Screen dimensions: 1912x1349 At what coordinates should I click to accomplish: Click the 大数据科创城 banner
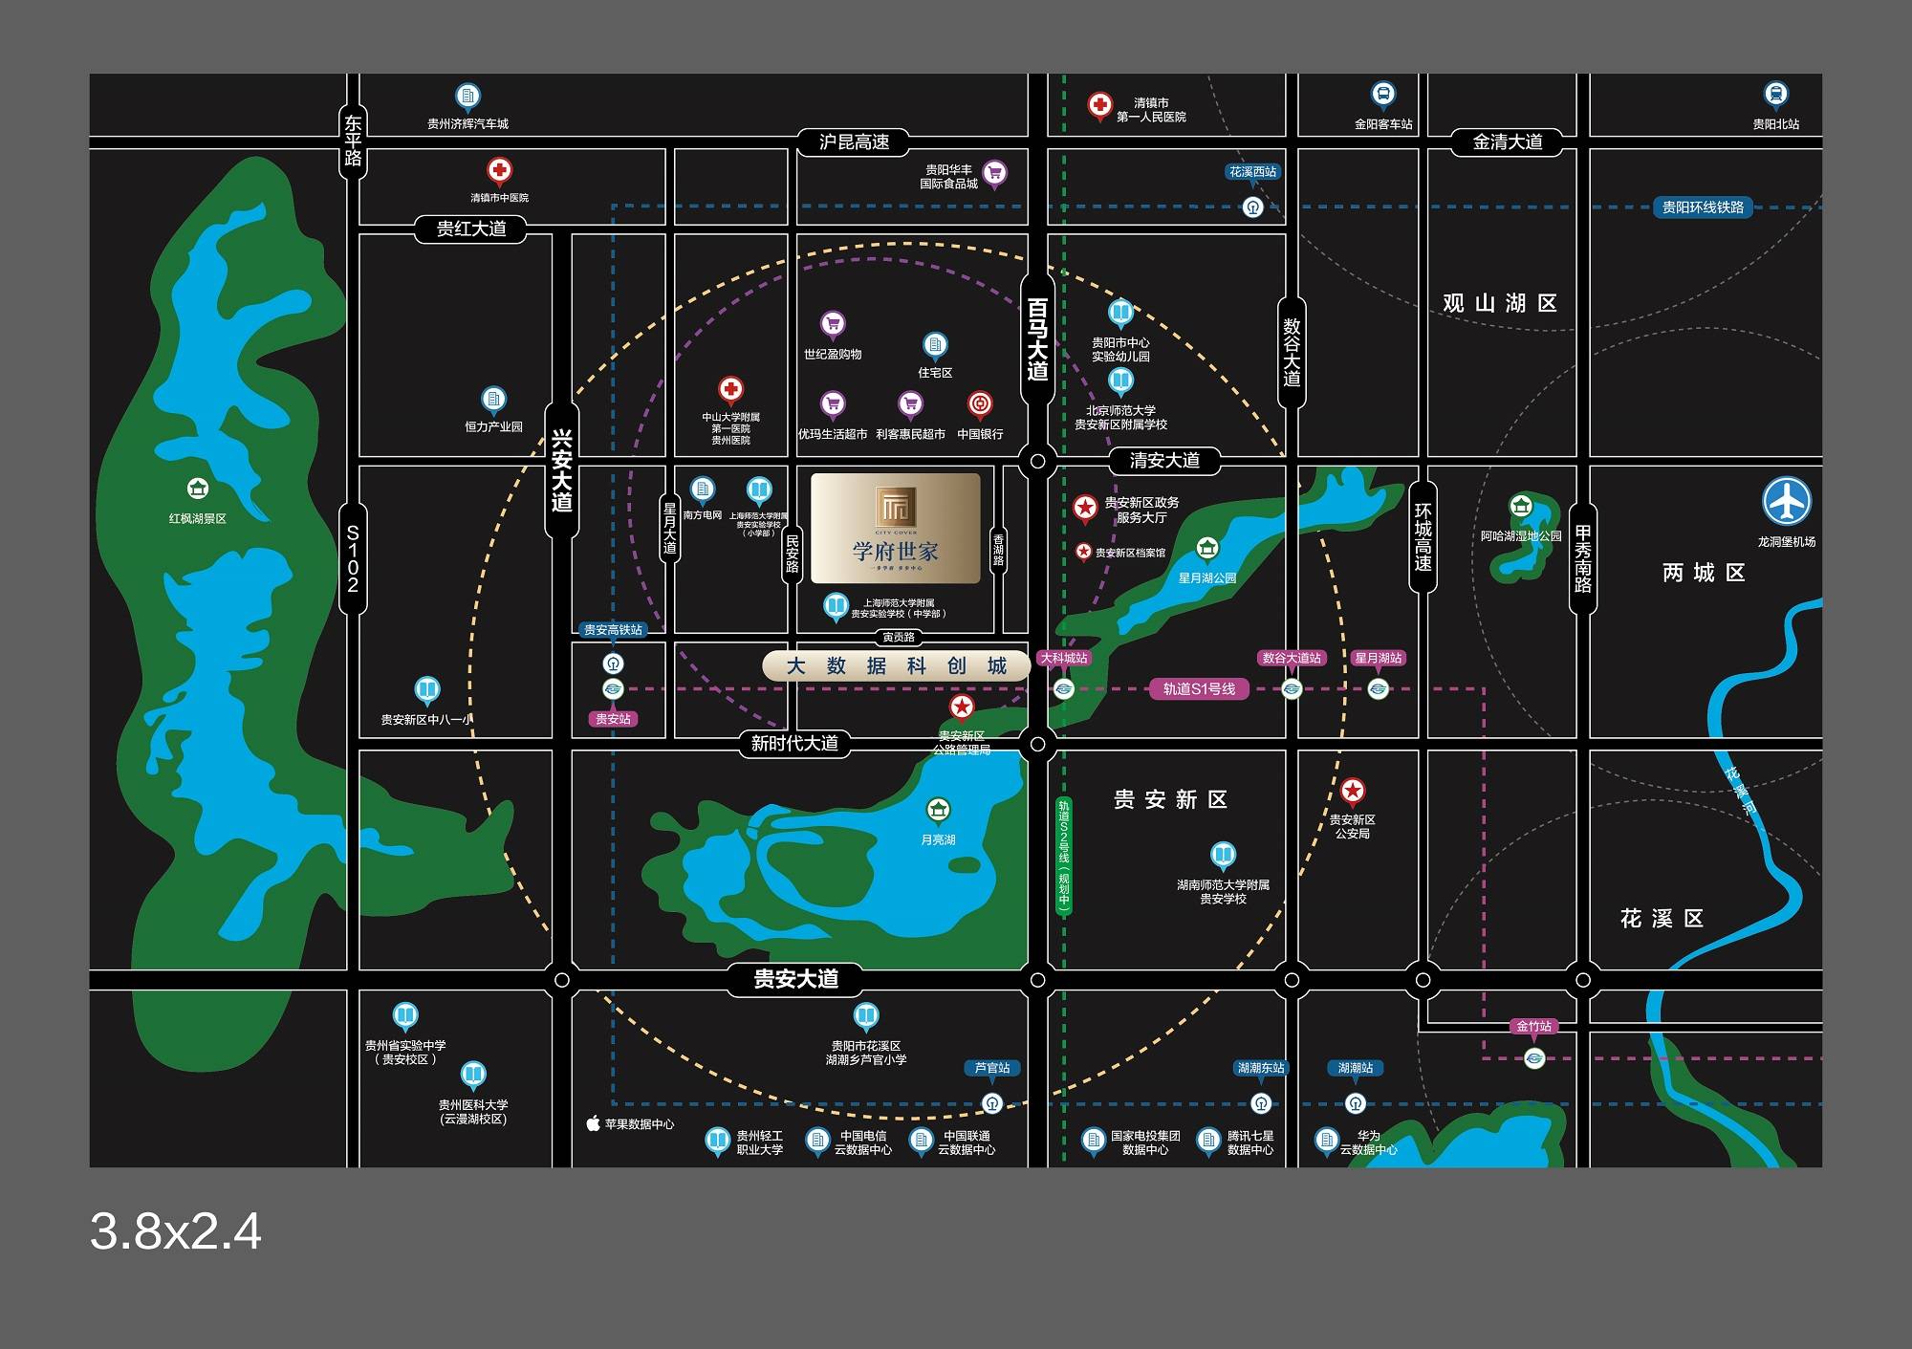pyautogui.click(x=896, y=665)
